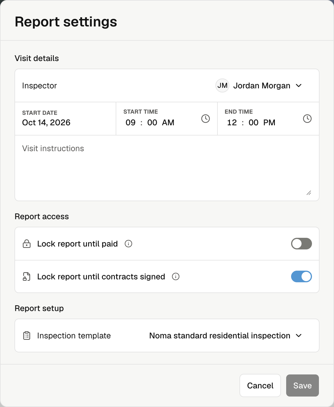The width and height of the screenshot is (334, 407).
Task: Click the padlock icon beside Lock report until paid
Action: click(x=27, y=244)
